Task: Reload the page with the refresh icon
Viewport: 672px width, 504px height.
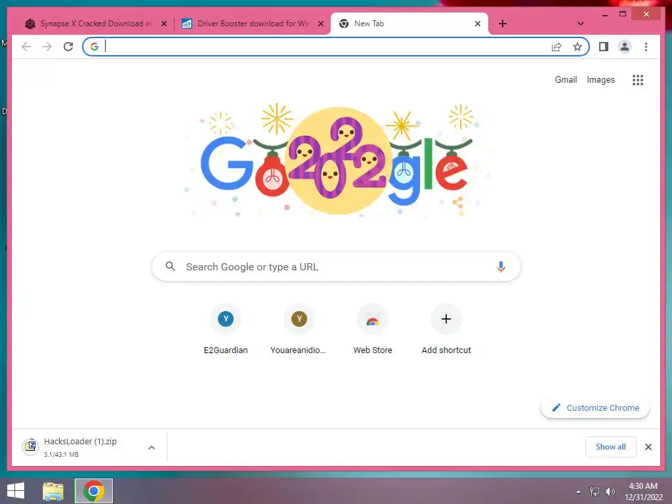Action: coord(68,47)
